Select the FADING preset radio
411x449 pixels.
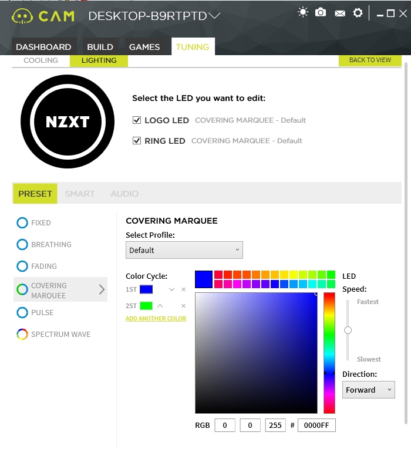click(x=22, y=266)
